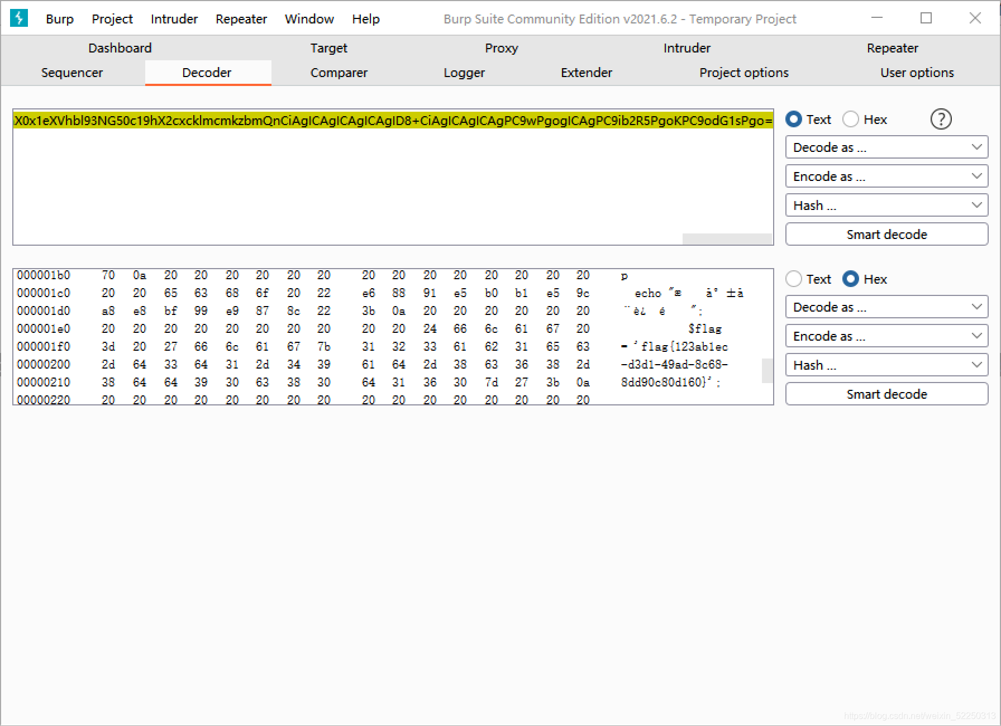Maximize the Burp Suite window
Image resolution: width=1001 pixels, height=726 pixels.
tap(926, 18)
